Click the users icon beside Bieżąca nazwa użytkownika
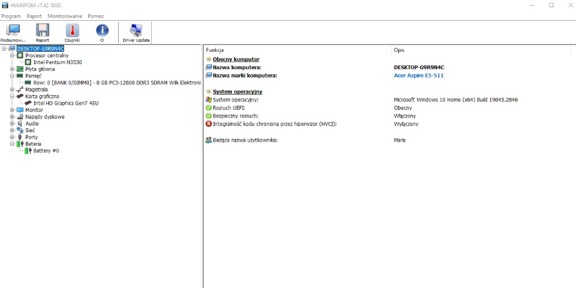Viewport: 576px width, 288px height. (209, 140)
